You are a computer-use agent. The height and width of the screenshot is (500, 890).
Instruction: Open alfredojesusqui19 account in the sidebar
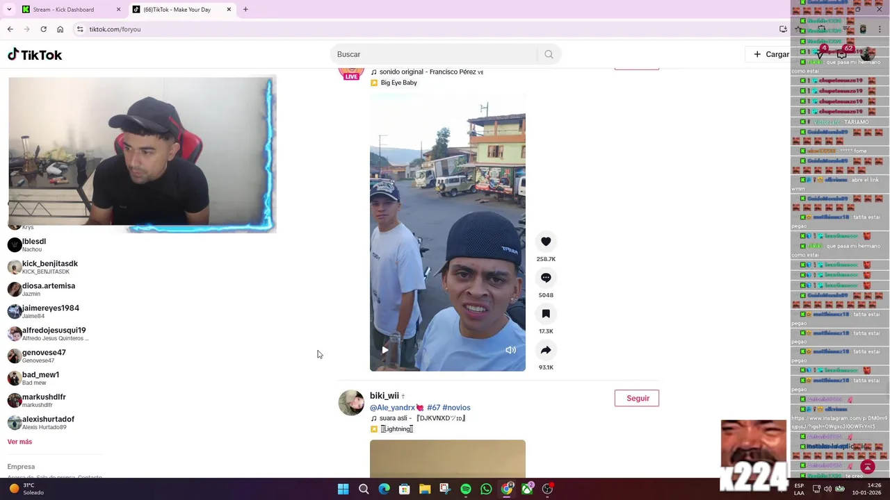point(54,333)
